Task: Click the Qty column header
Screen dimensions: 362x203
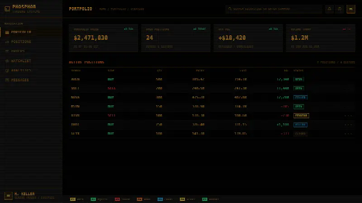Action: click(159, 71)
